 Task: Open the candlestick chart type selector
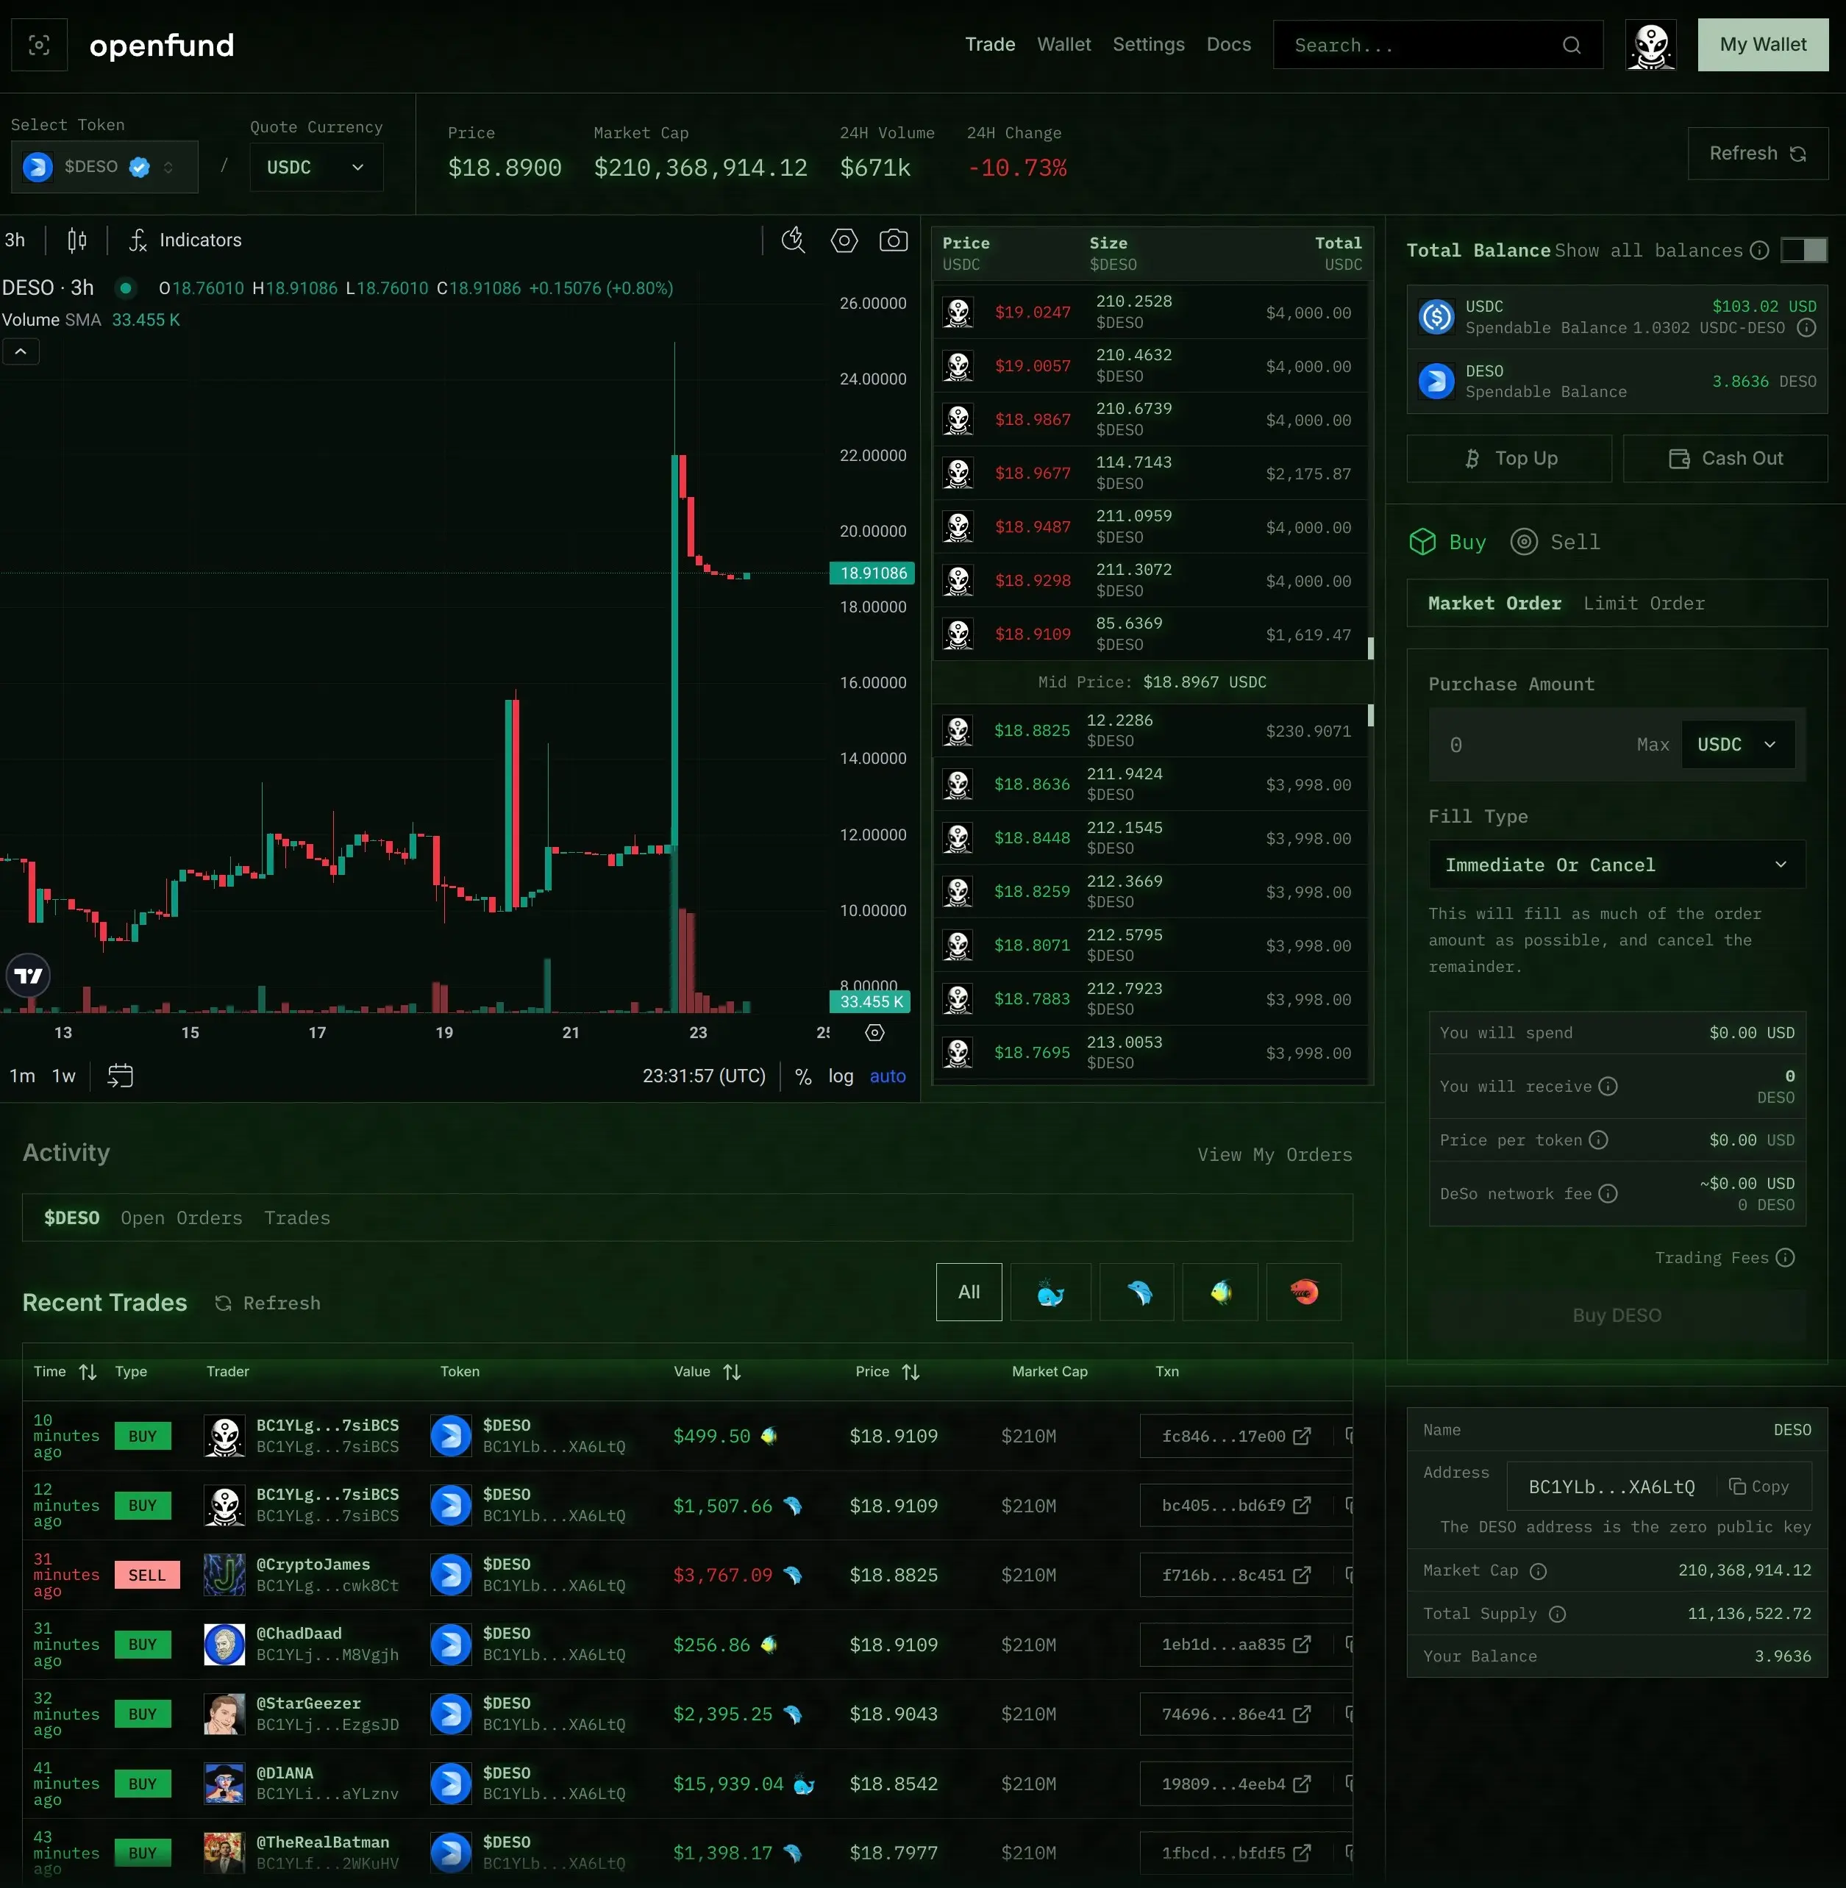(x=76, y=240)
